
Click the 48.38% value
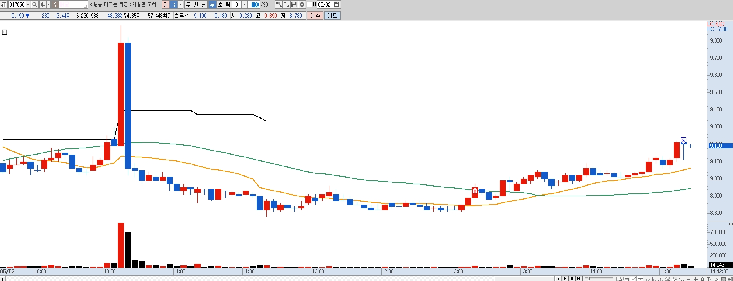point(115,16)
